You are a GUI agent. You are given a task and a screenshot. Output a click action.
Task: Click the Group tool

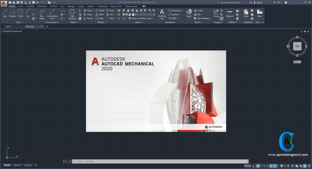click(x=216, y=13)
